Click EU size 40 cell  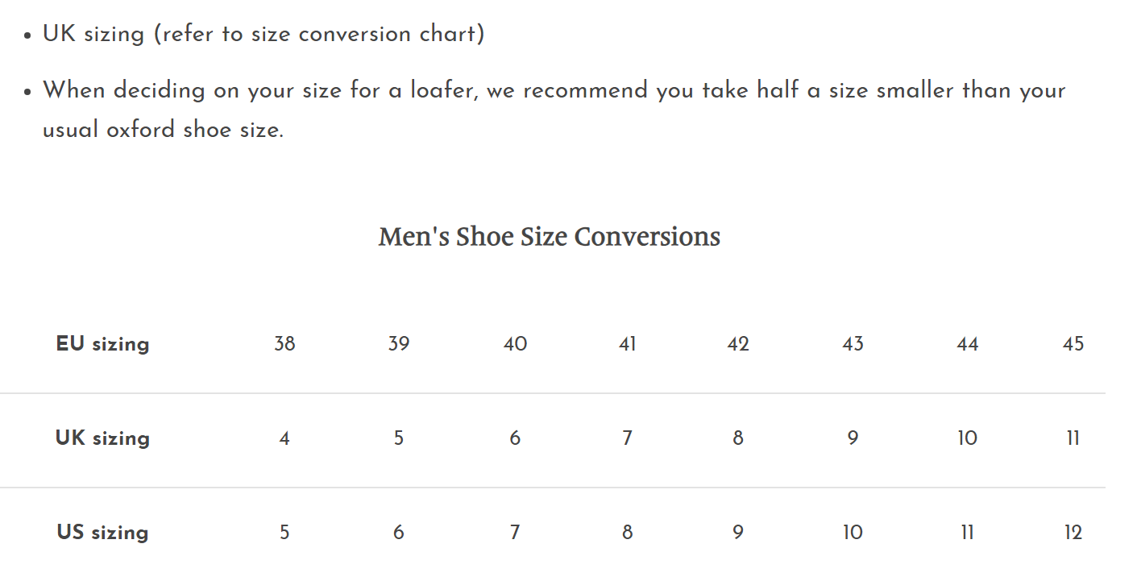pyautogui.click(x=515, y=344)
